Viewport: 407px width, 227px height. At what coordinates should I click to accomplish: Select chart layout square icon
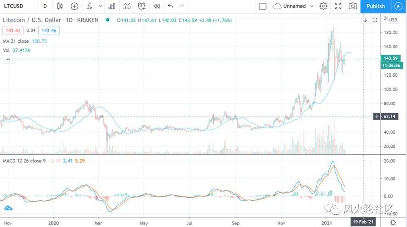263,6
